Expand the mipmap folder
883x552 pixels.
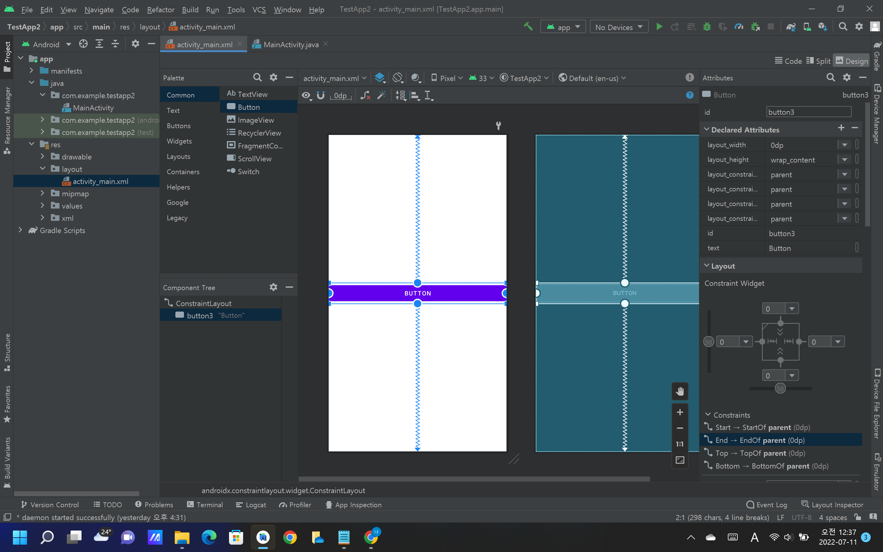tap(42, 194)
